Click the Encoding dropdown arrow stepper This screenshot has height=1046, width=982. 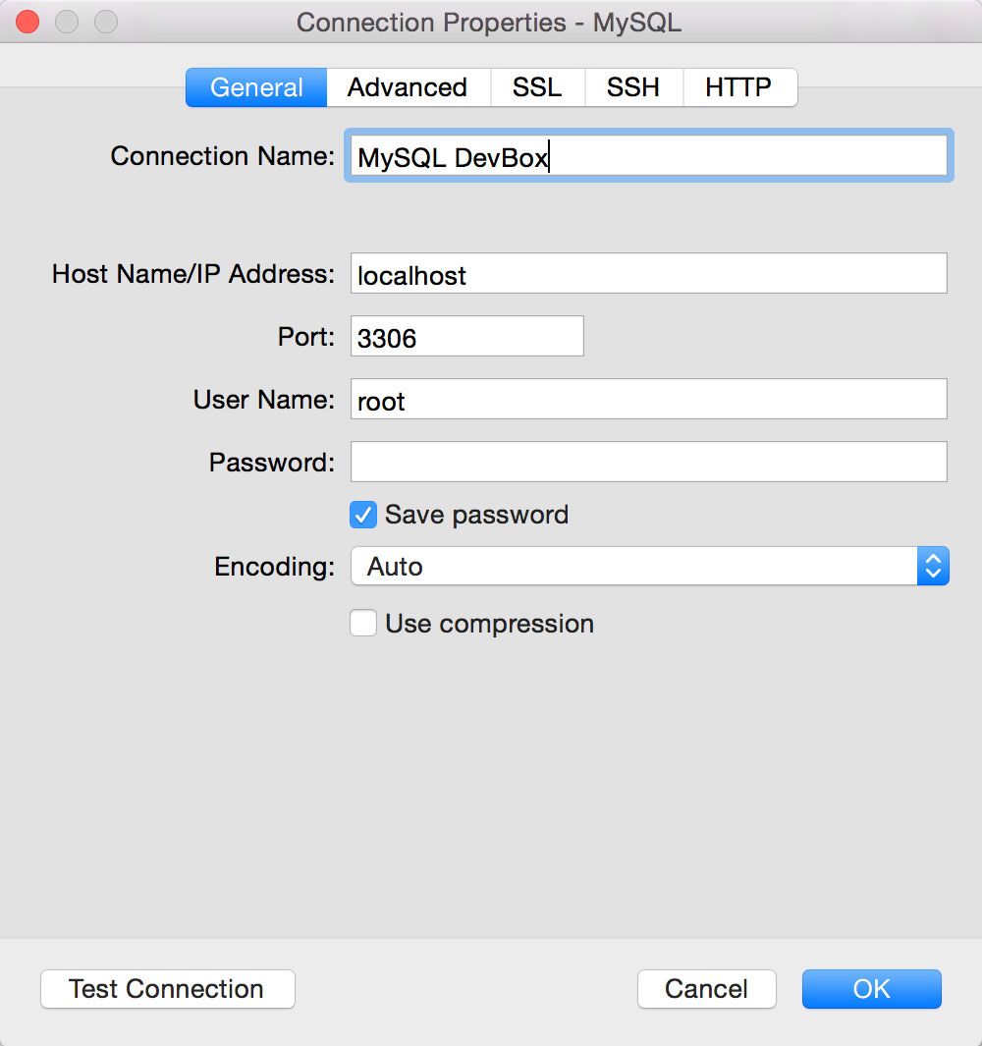[x=933, y=566]
